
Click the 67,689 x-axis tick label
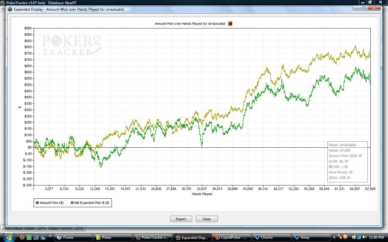tap(370, 189)
